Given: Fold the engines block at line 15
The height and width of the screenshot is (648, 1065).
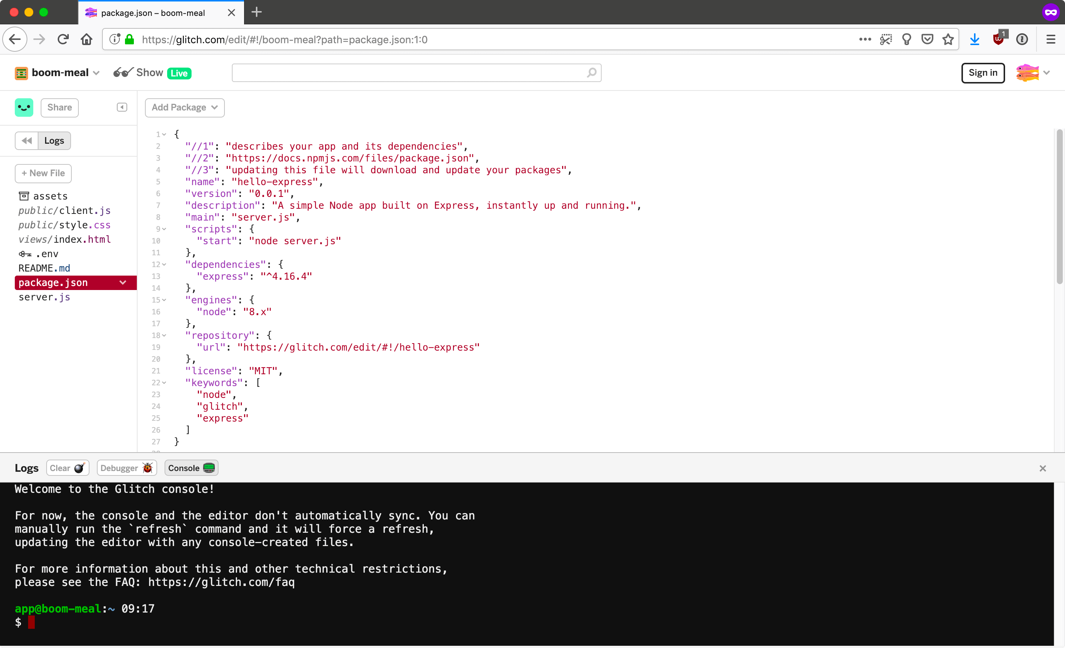Looking at the screenshot, I should coord(164,300).
